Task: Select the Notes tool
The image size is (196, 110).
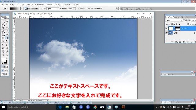Action: [3, 52]
